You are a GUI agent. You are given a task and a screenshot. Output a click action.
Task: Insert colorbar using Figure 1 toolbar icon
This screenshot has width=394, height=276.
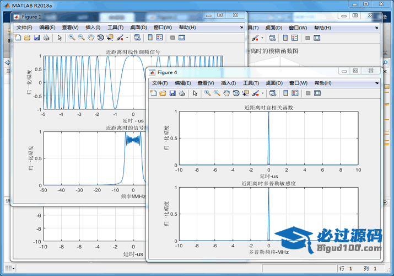tap(149, 38)
